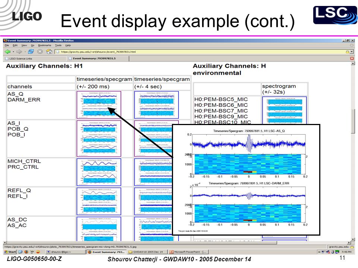Close the current tab with red X
Image resolution: width=358 pixels, height=268 pixels.
coord(352,58)
